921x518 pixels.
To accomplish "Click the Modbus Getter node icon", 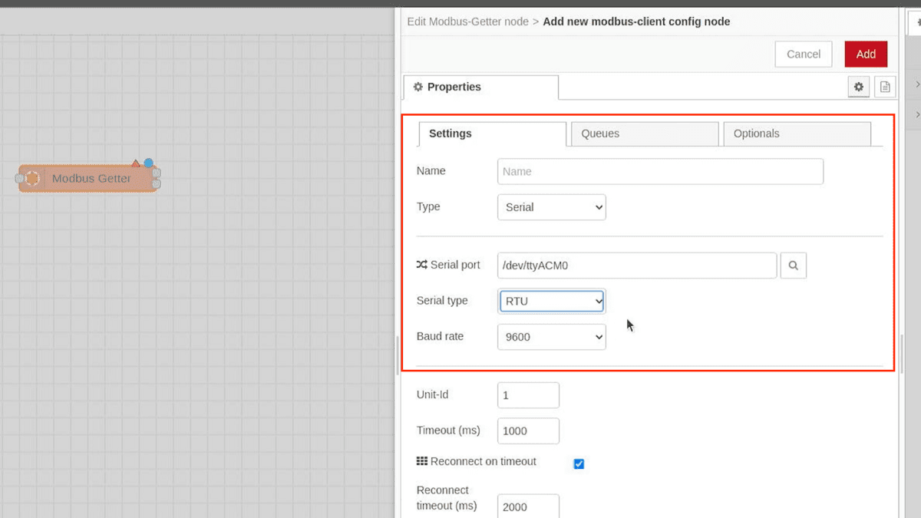I will point(32,179).
